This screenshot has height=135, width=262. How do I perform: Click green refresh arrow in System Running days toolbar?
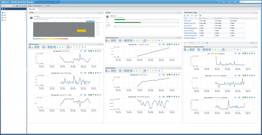tap(153, 41)
